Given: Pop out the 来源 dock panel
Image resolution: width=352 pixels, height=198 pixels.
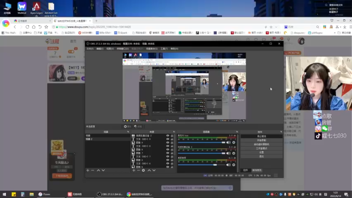Looking at the screenshot, I should 174,132.
